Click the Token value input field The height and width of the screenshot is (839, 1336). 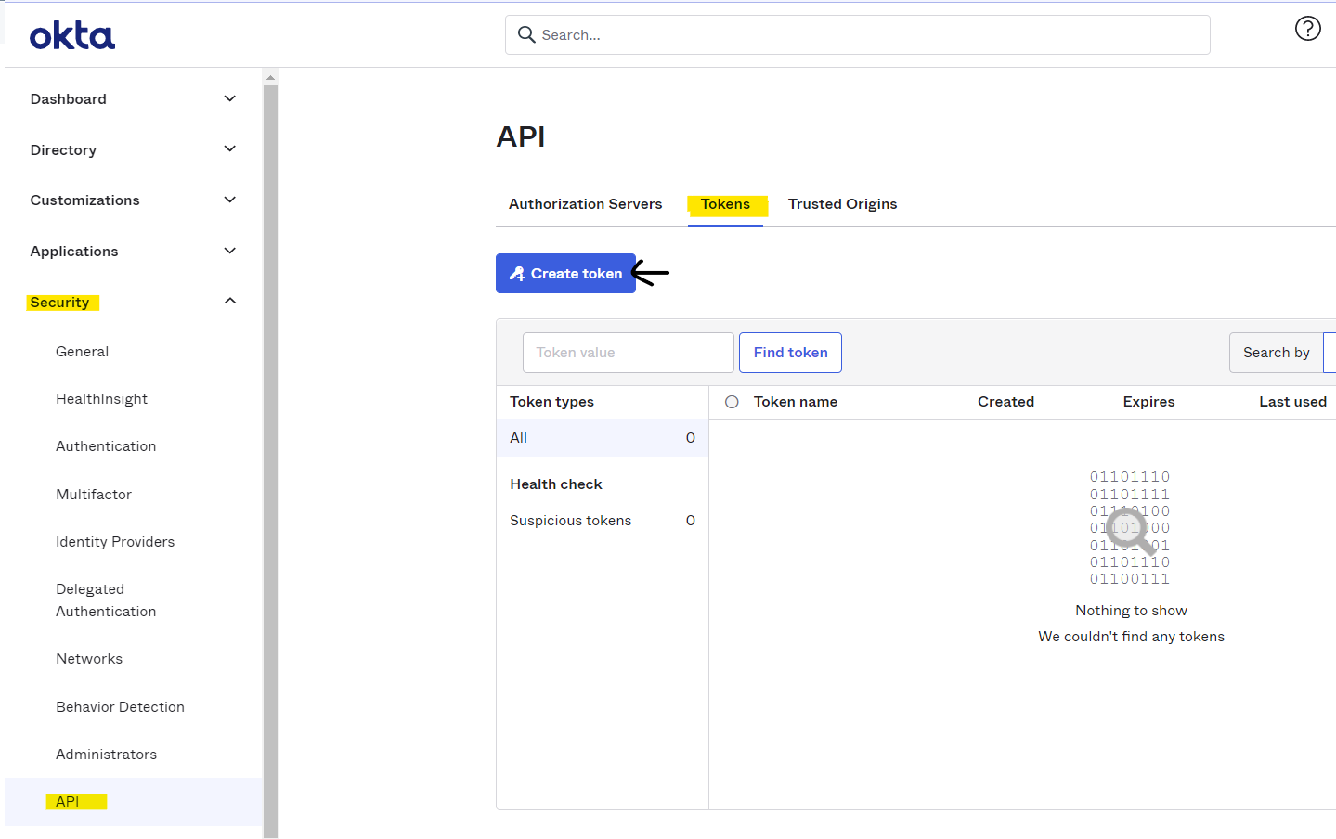[x=628, y=352]
